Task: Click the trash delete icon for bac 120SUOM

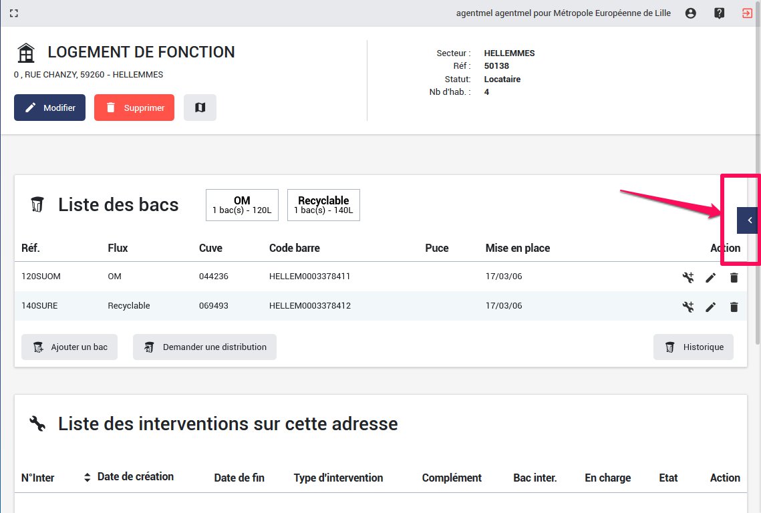Action: pyautogui.click(x=734, y=277)
